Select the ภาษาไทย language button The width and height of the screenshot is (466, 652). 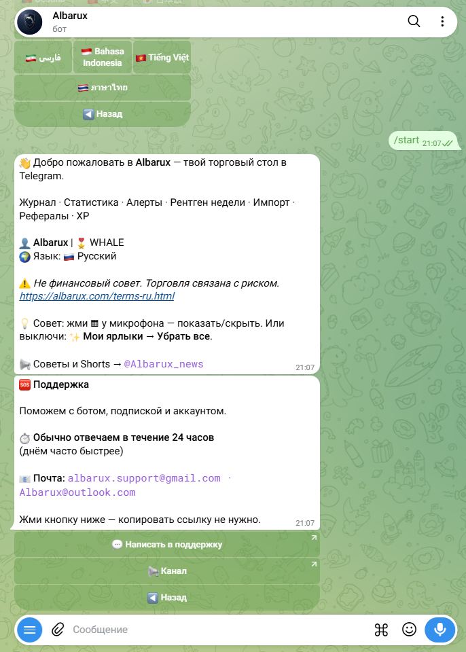coord(103,88)
